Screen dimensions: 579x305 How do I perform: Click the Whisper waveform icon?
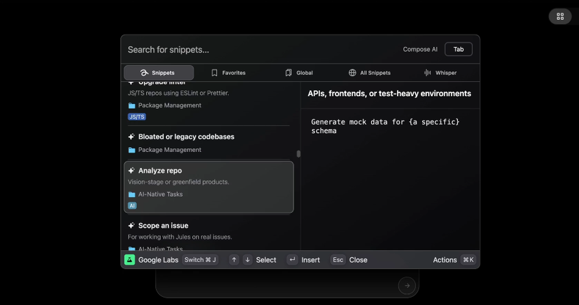pyautogui.click(x=427, y=73)
